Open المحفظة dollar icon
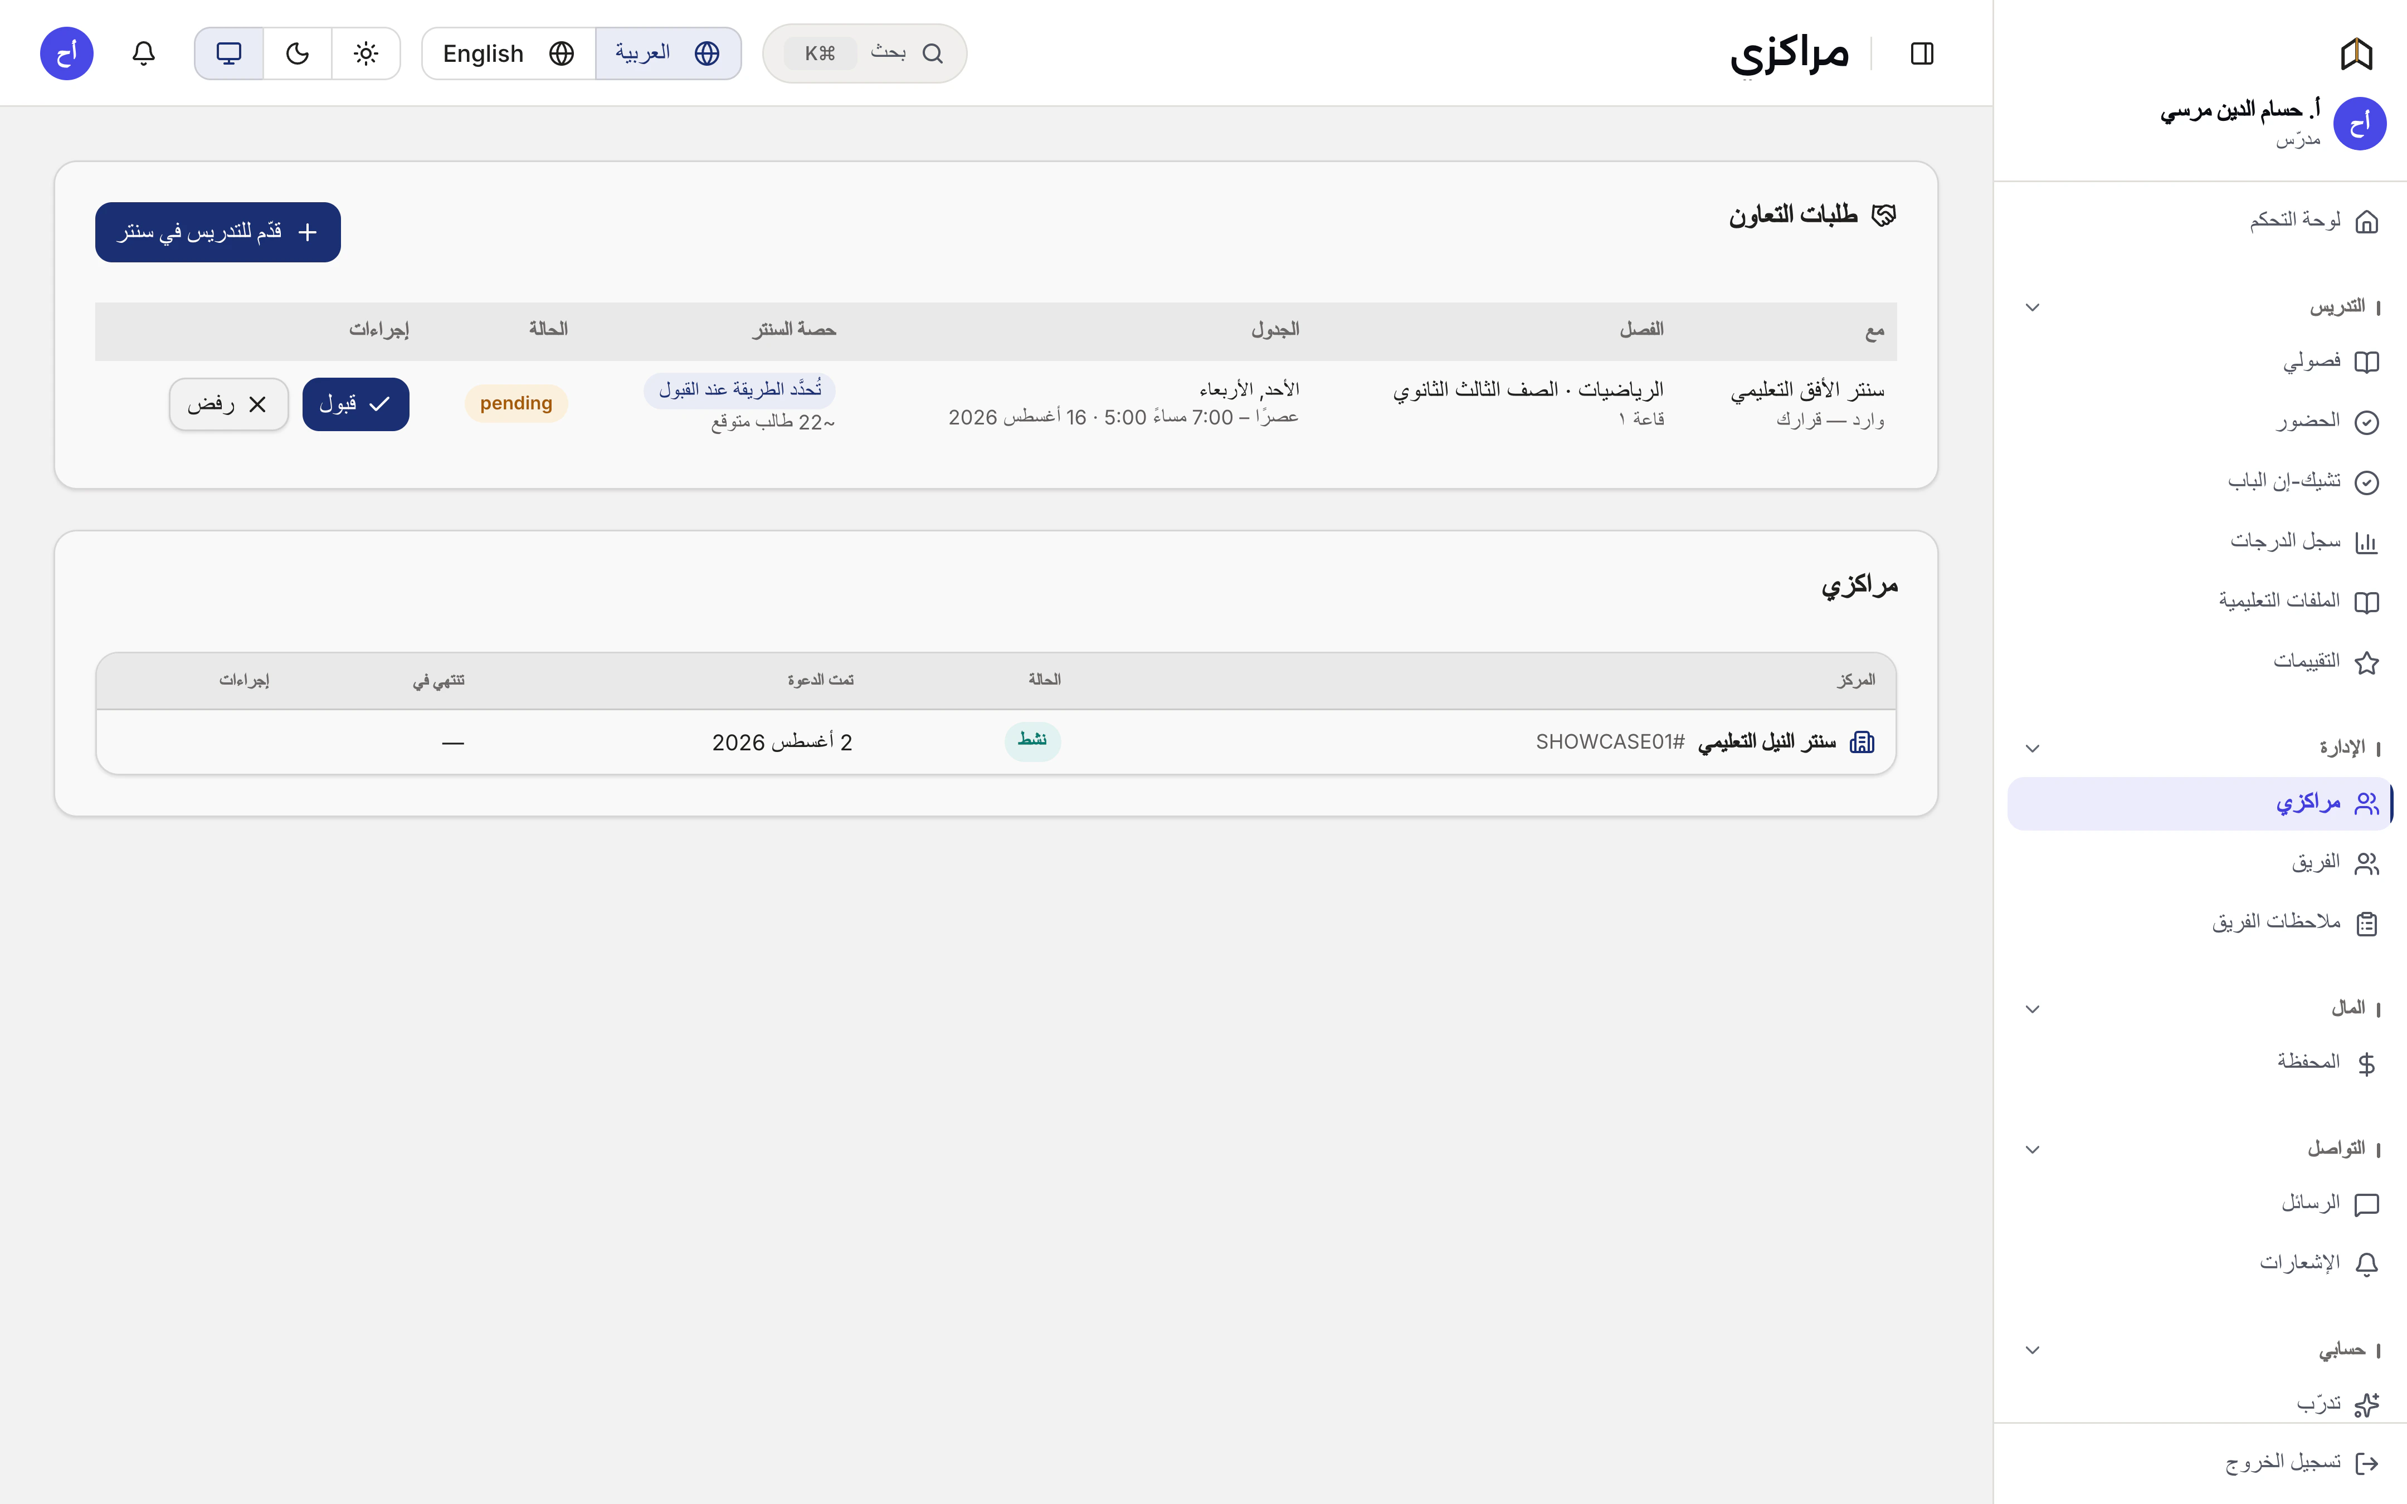 [2367, 1063]
